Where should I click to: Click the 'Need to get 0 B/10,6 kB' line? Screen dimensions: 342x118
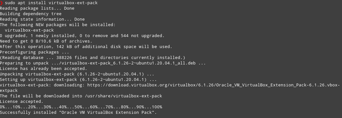[x=46, y=41]
